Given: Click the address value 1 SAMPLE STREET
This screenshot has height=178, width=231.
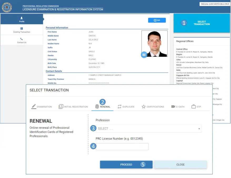Looking at the screenshot, I should click(105, 75).
